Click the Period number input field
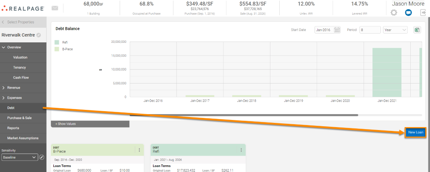 click(370, 30)
